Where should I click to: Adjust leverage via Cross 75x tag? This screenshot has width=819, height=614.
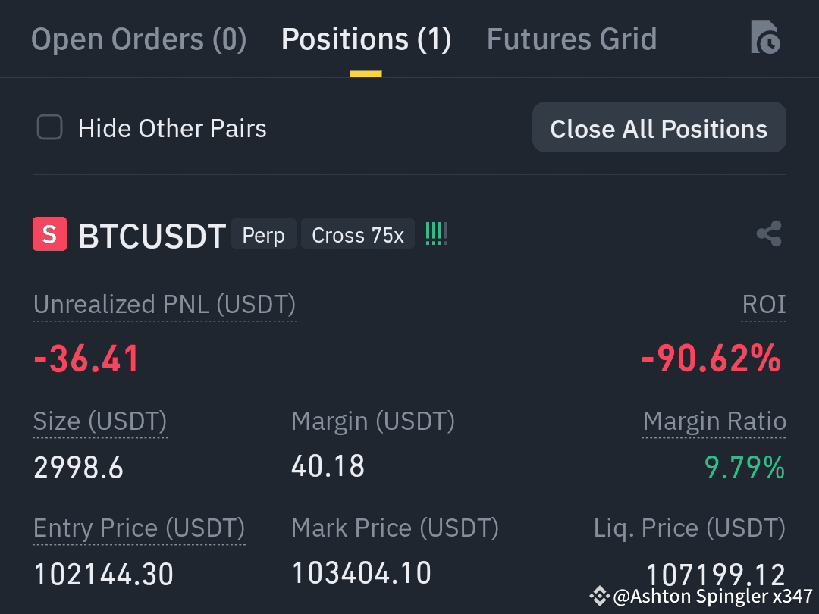tap(358, 234)
